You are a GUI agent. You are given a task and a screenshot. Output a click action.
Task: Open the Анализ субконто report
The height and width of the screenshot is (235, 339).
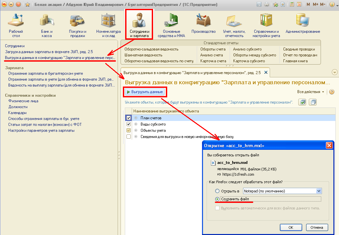click(x=247, y=49)
